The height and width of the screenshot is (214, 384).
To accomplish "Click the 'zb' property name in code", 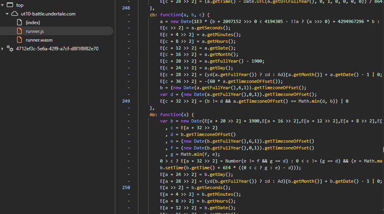I will (152, 15).
